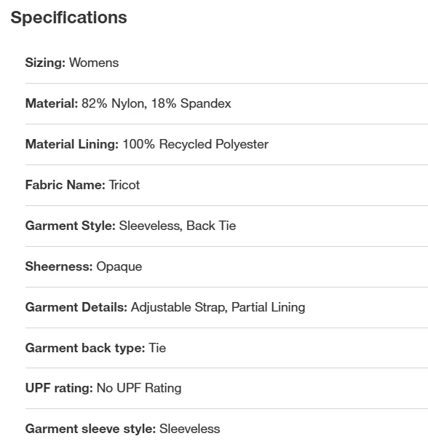The image size is (428, 444).
Task: Select the 100% Recycled Polyester text
Action: tap(196, 144)
